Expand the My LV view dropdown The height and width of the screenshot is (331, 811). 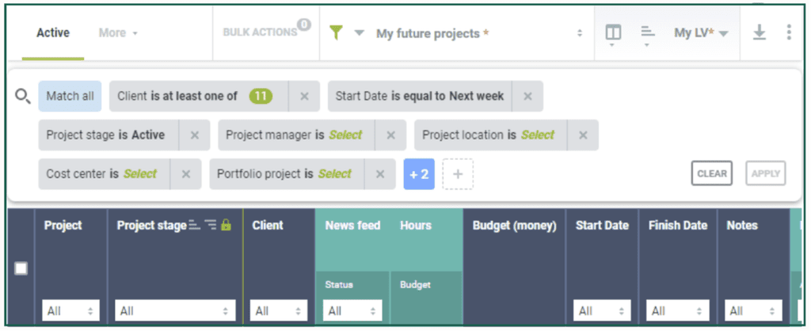[x=702, y=33]
